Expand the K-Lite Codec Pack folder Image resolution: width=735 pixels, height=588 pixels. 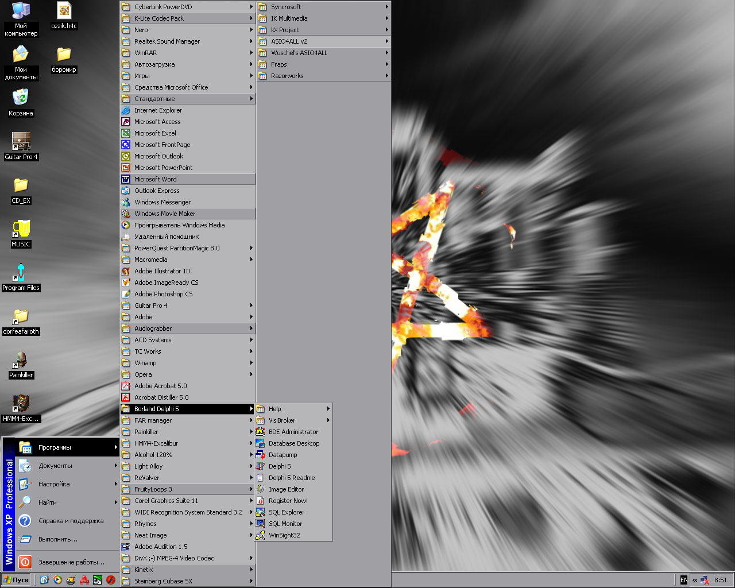click(x=188, y=18)
